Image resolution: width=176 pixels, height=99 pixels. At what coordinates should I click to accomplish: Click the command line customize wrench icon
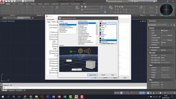coord(1,88)
